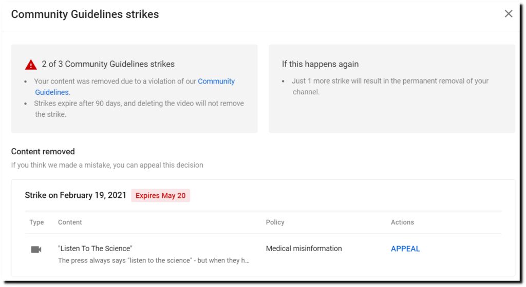Click the Content removed section heading

[x=43, y=152]
